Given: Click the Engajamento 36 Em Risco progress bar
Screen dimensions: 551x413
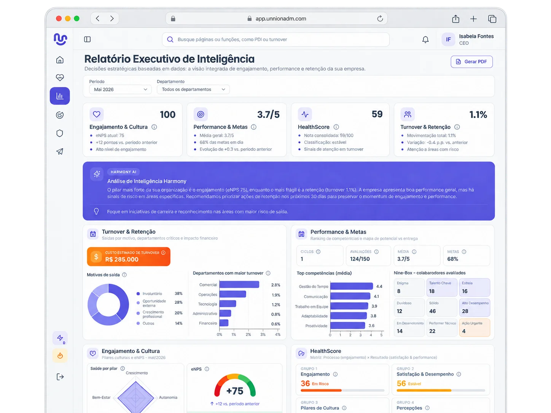Looking at the screenshot, I should [342, 390].
